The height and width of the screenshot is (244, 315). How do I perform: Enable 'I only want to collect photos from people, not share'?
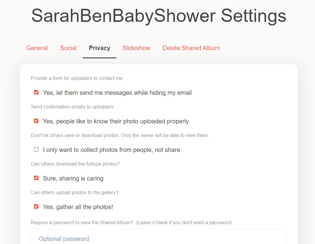(36, 149)
